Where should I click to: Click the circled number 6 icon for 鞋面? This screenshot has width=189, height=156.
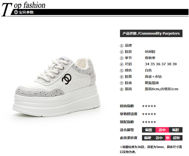[121, 77]
